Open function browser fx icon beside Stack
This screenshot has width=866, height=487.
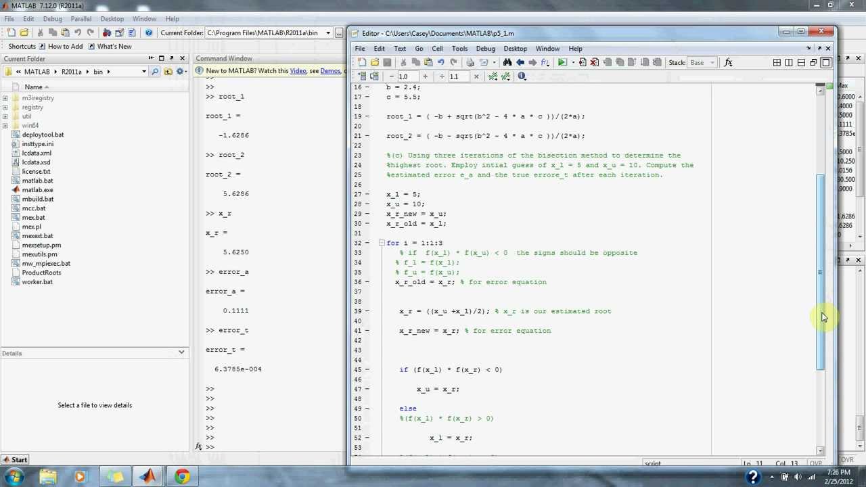point(728,62)
